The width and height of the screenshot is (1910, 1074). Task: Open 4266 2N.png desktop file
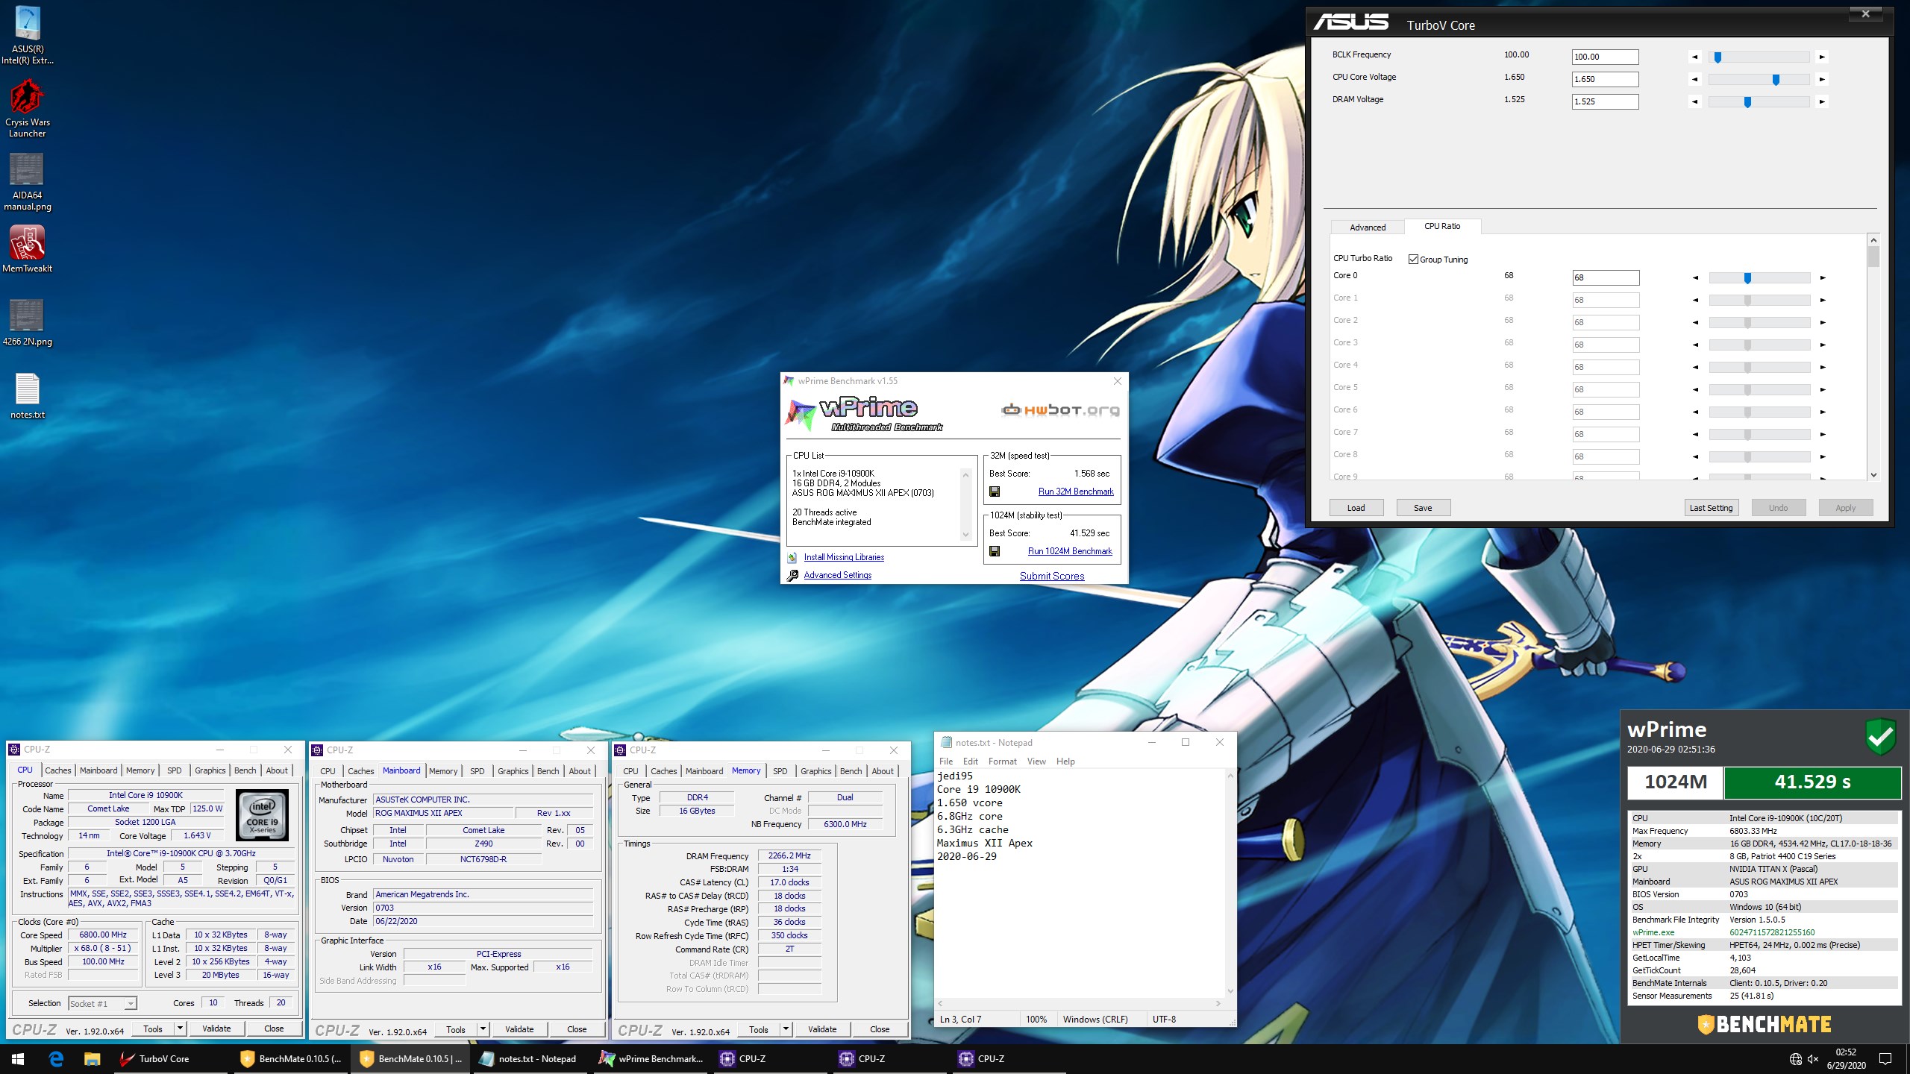(x=28, y=322)
